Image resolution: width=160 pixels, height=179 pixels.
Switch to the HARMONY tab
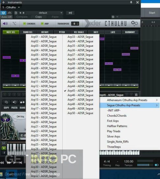130,32
